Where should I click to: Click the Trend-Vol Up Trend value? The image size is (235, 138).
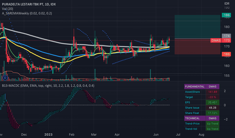pyautogui.click(x=213, y=129)
